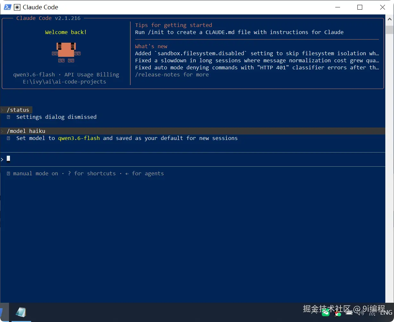This screenshot has height=322, width=394.
Task: Click 'manual mode on' status text
Action: pyautogui.click(x=36, y=173)
